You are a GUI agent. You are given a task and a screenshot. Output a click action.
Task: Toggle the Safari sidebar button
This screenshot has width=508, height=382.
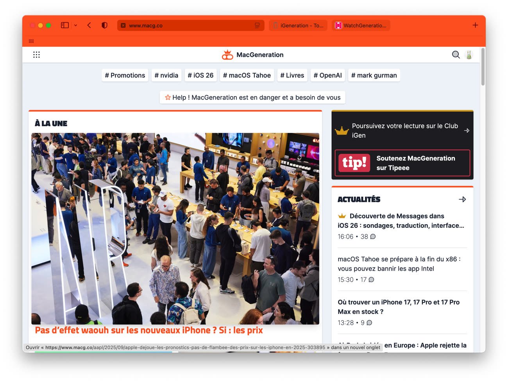[65, 25]
